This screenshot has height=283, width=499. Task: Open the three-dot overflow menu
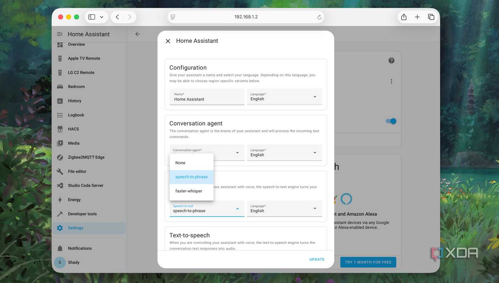[x=391, y=81]
